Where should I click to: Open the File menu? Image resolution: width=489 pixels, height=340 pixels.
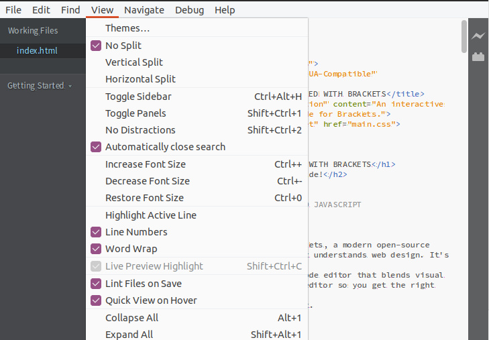coord(13,10)
